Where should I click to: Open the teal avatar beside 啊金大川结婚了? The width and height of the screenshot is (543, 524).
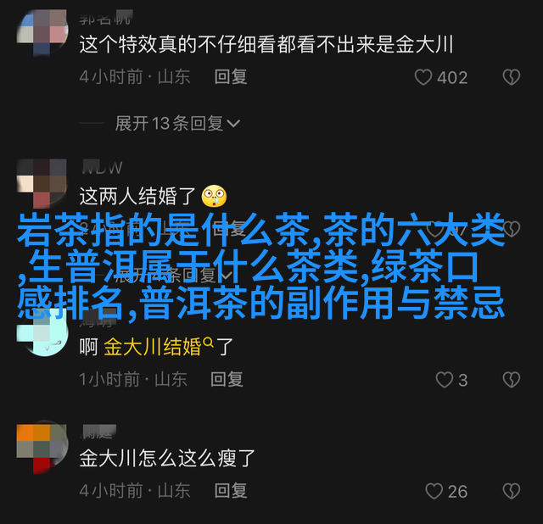click(x=42, y=332)
